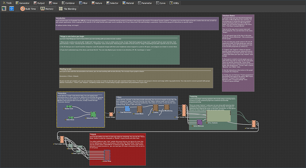Select the Texturing group header
Image resolution: width=306 pixels, height=168 pixels.
(x=193, y=97)
